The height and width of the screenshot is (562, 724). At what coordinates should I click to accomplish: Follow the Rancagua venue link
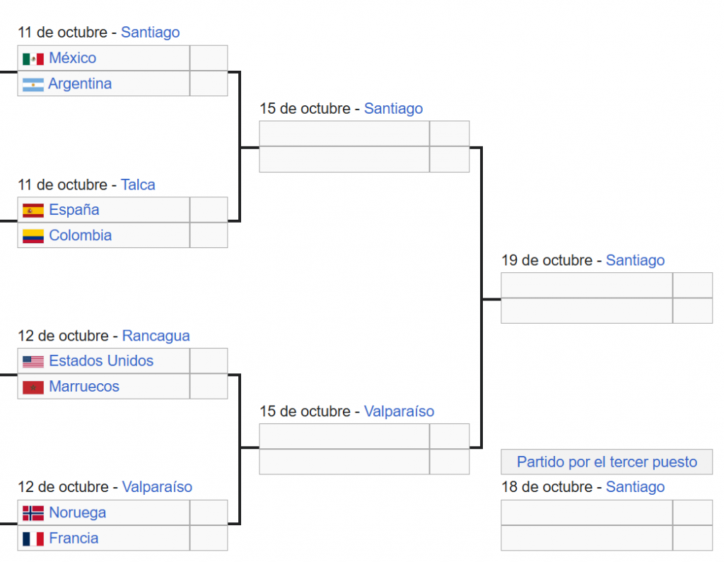click(156, 336)
